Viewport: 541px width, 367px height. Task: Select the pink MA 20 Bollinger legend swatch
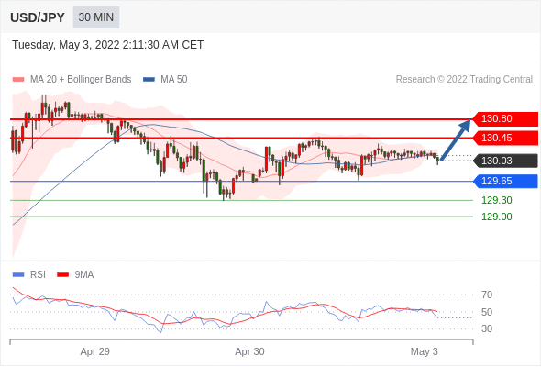pyautogui.click(x=18, y=80)
